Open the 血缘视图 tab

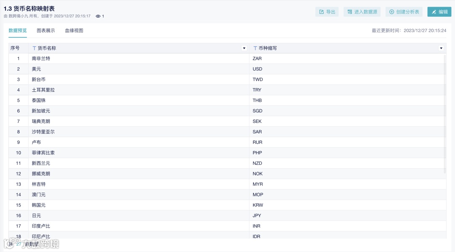[x=74, y=30]
